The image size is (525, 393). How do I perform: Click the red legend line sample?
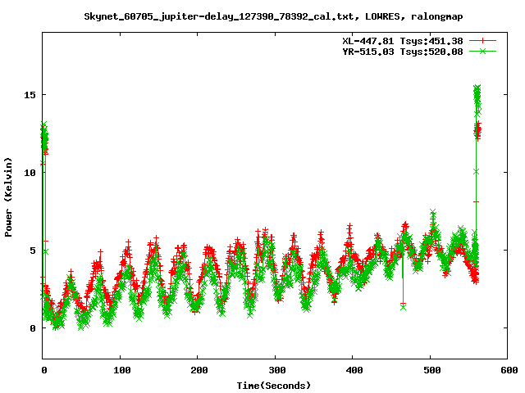482,41
